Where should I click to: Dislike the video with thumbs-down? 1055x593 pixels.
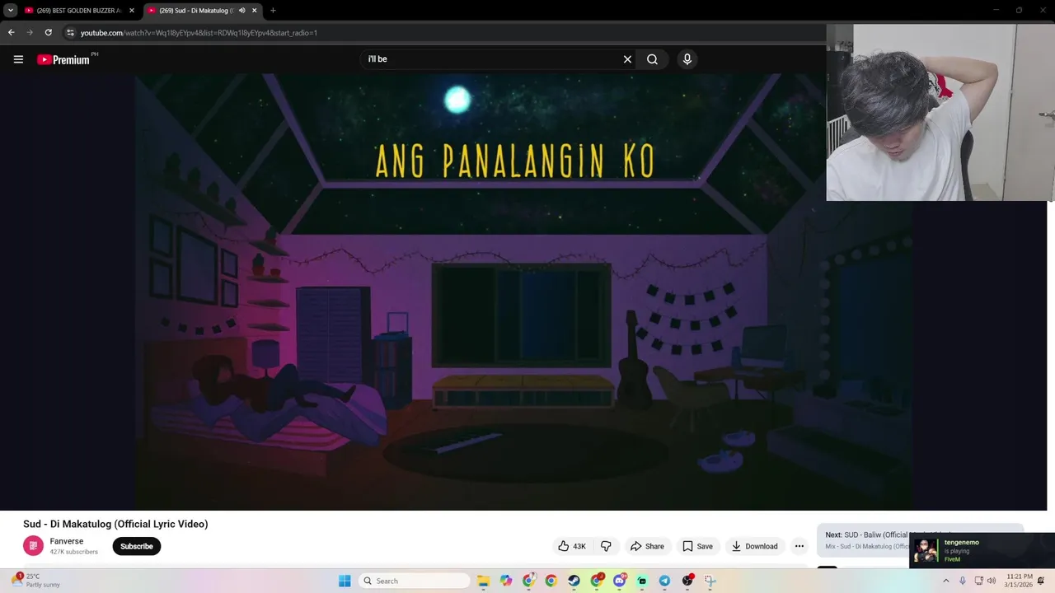[x=607, y=546]
